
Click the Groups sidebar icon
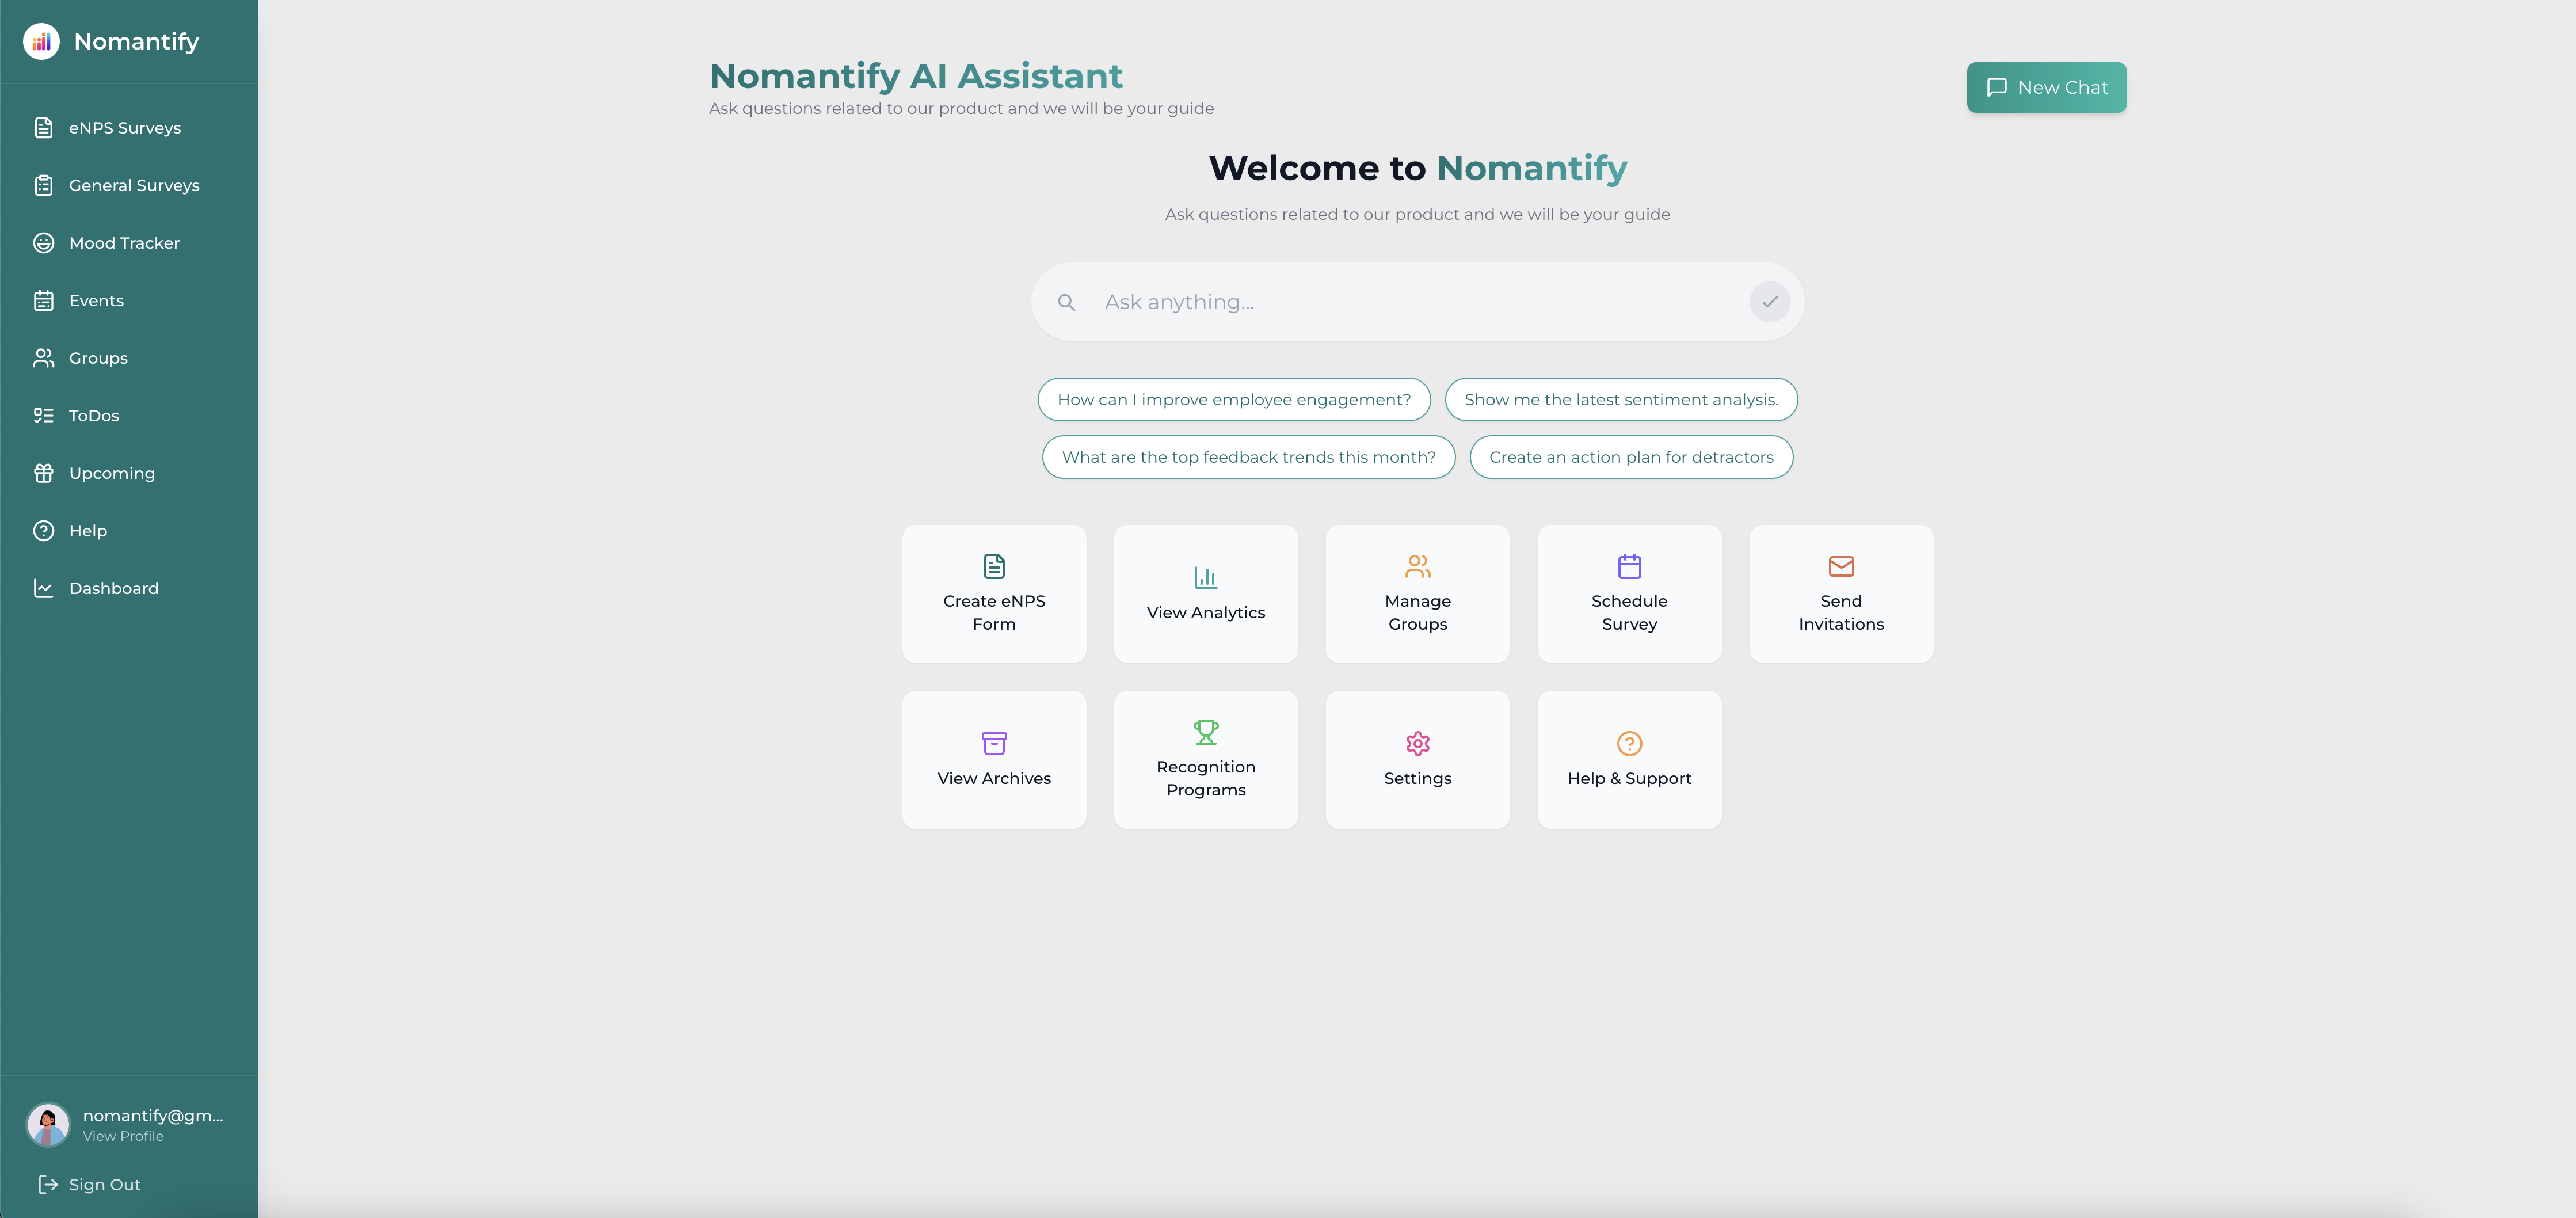44,357
